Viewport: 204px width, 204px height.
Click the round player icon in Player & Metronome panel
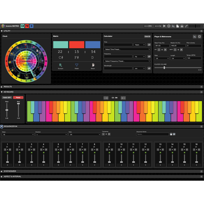point(199,37)
